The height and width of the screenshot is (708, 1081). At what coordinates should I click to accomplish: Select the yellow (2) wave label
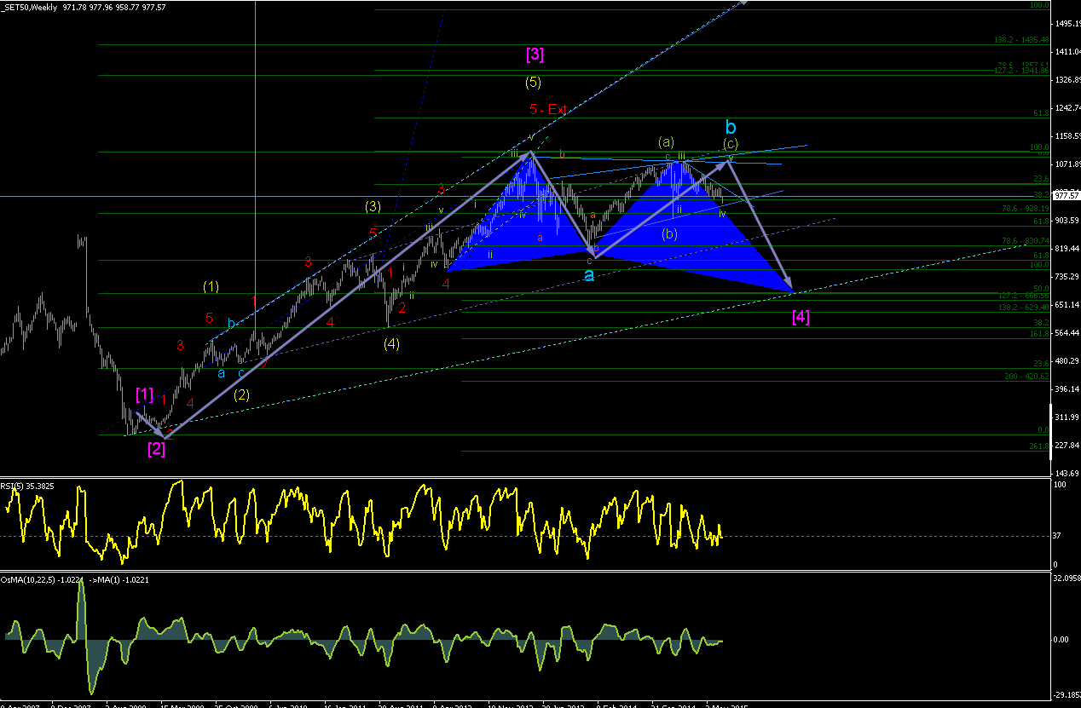point(241,394)
